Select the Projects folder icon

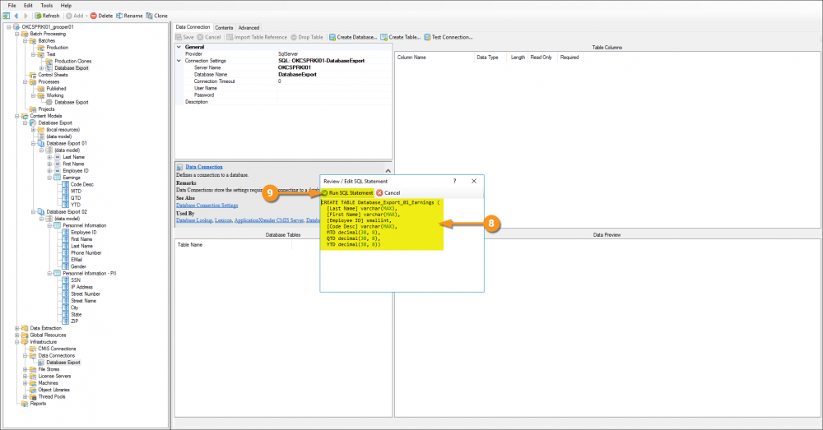pyautogui.click(x=33, y=109)
